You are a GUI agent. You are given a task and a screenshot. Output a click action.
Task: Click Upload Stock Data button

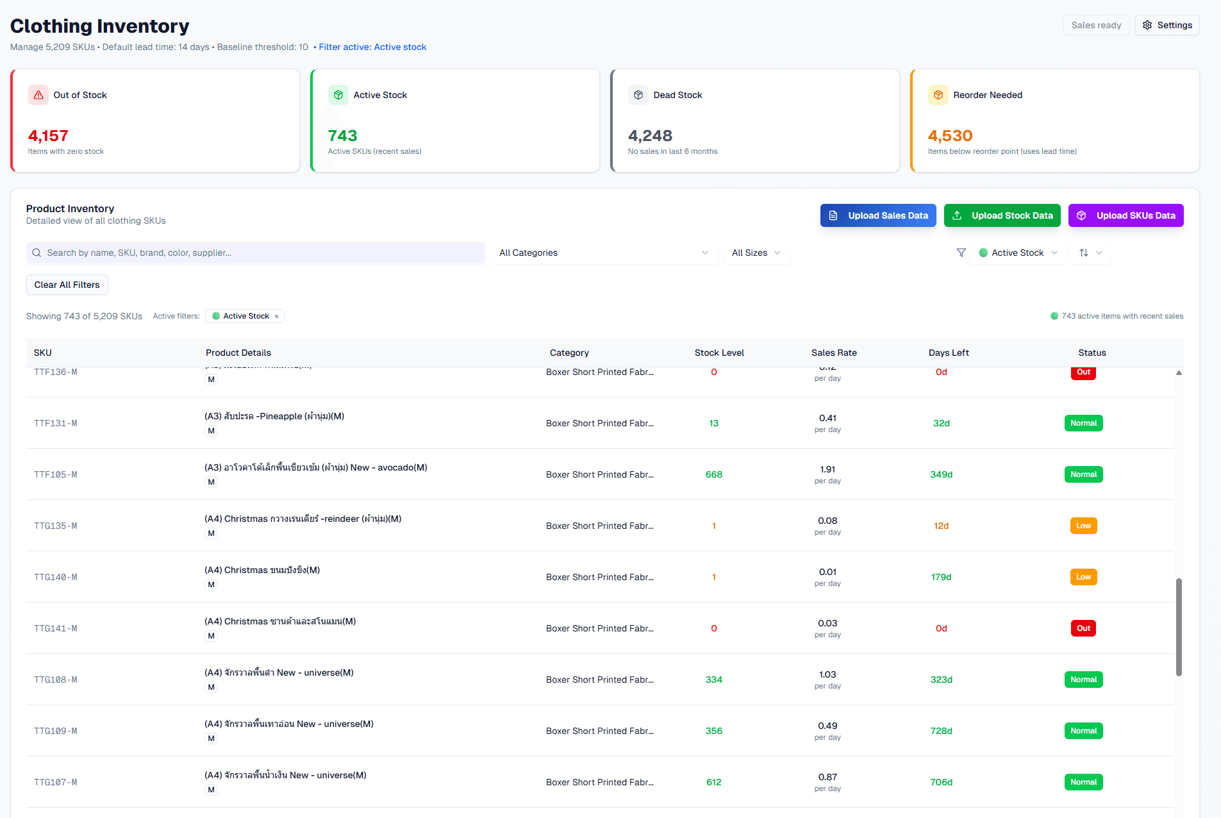coord(1002,215)
